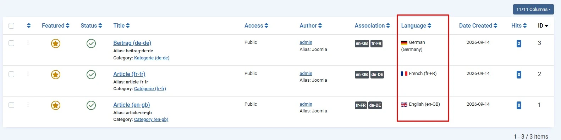The width and height of the screenshot is (561, 140).
Task: Sort by Access column
Action: click(x=256, y=25)
